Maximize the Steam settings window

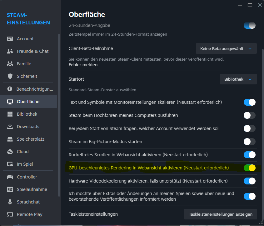tap(250, 5)
